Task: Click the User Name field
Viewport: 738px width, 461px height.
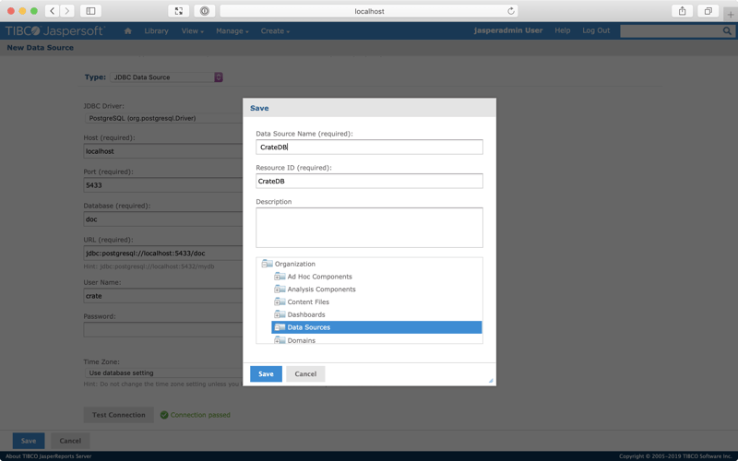Action: click(x=163, y=296)
